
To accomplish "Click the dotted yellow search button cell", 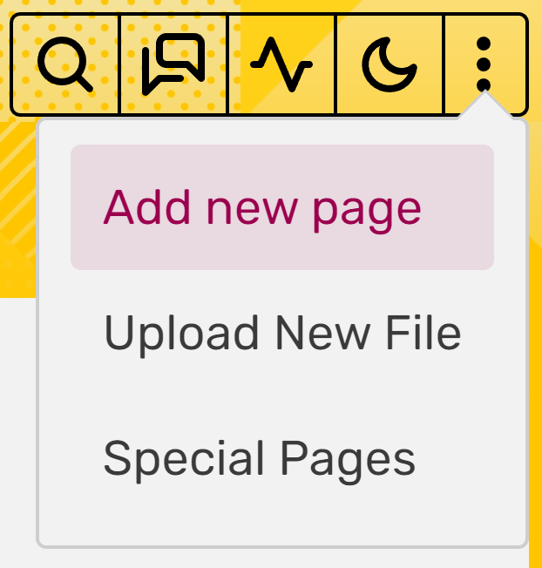I will tap(65, 64).
